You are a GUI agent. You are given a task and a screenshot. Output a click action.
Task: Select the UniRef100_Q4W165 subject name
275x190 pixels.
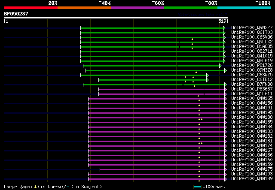(x=252, y=98)
